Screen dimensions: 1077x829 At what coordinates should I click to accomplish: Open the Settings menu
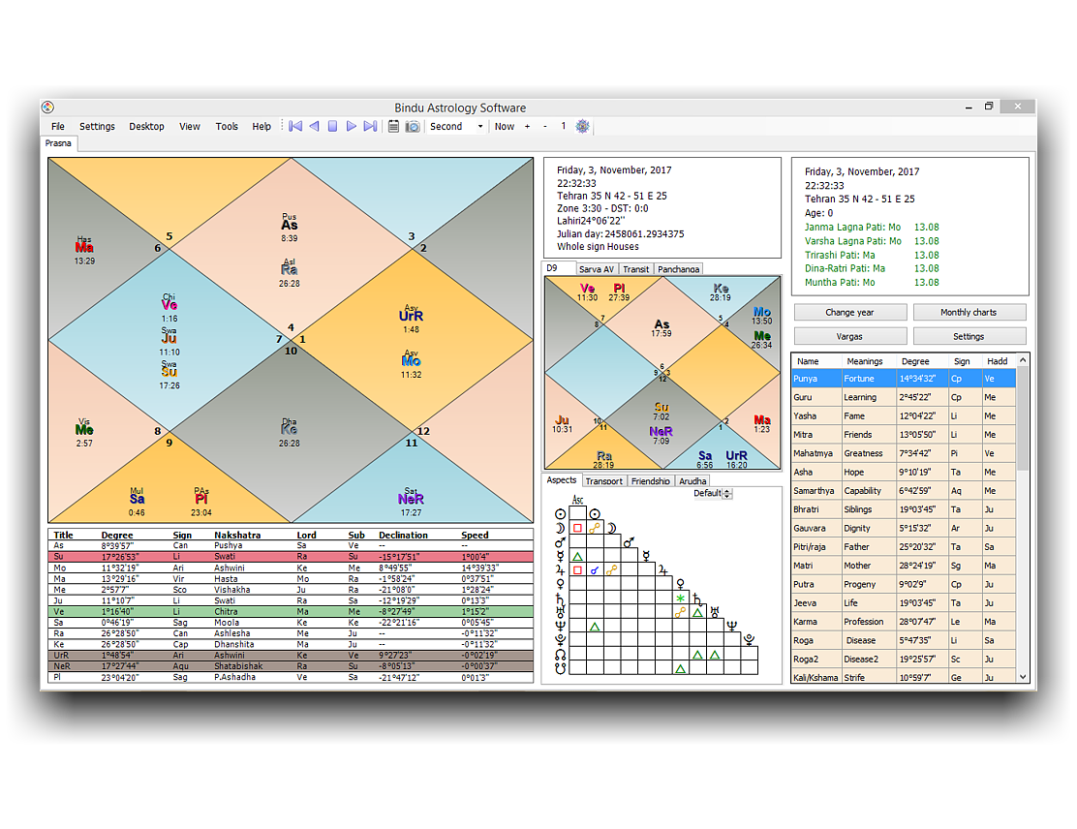coord(97,126)
